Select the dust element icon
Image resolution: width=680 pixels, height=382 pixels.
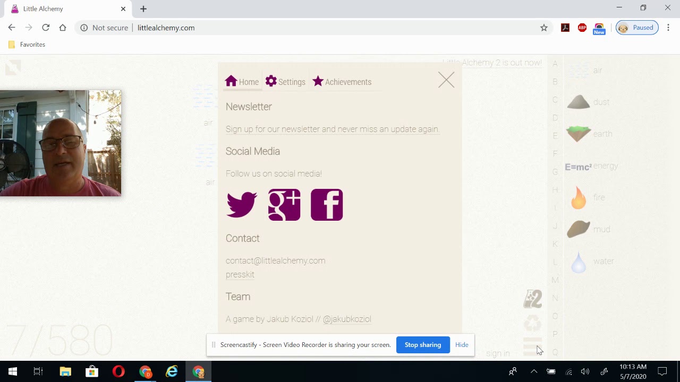pyautogui.click(x=579, y=102)
